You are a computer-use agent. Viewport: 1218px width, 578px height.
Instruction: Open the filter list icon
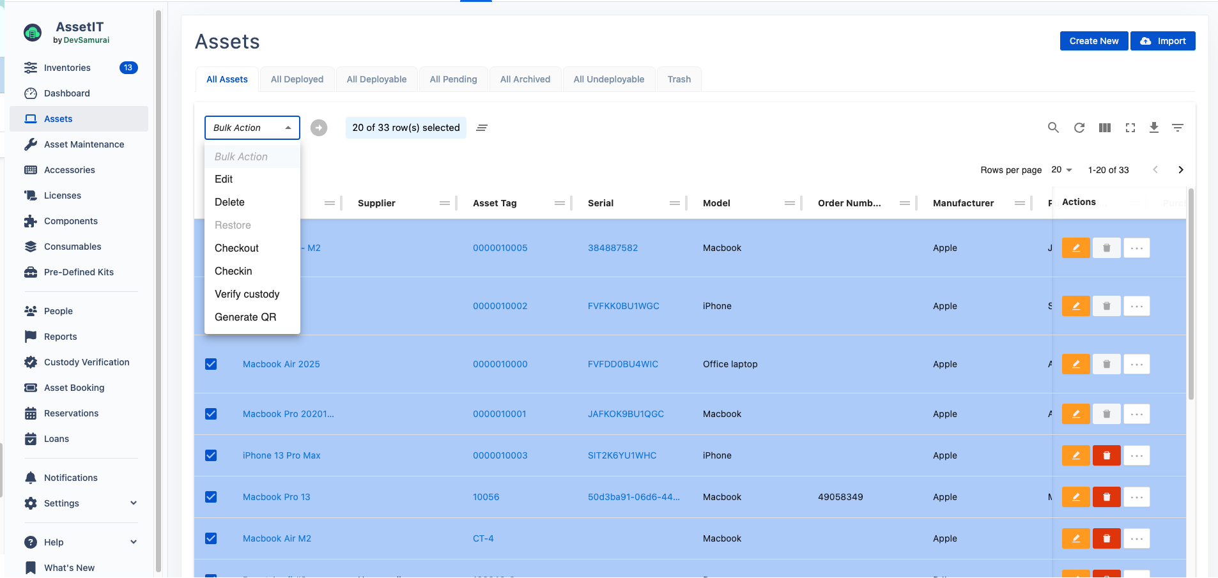pos(1178,128)
